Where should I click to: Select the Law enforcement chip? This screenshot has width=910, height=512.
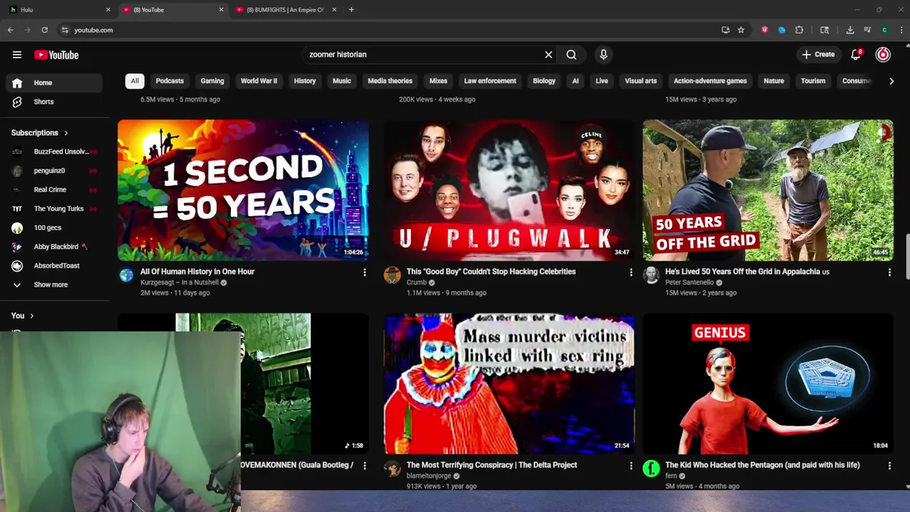[490, 81]
